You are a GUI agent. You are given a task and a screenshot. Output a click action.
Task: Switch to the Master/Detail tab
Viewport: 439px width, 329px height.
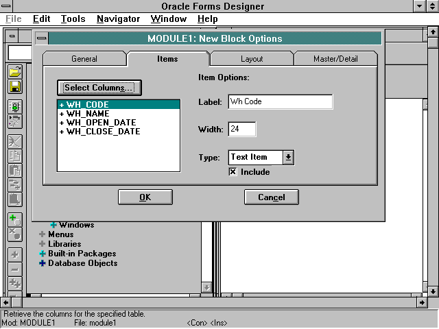(x=335, y=59)
